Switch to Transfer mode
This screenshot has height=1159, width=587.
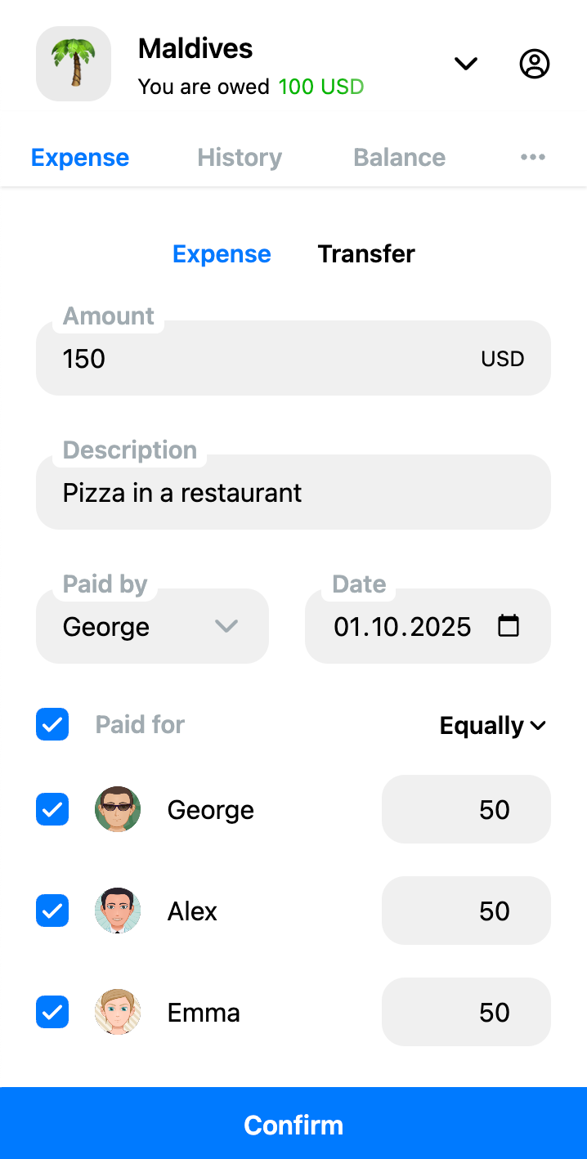click(366, 253)
